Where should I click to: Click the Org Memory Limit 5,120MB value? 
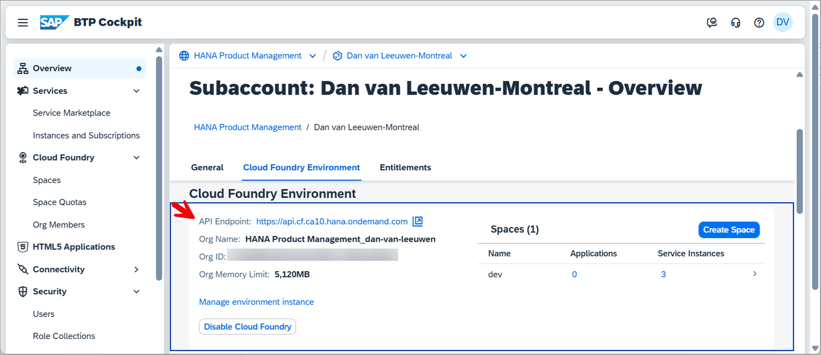pos(292,274)
